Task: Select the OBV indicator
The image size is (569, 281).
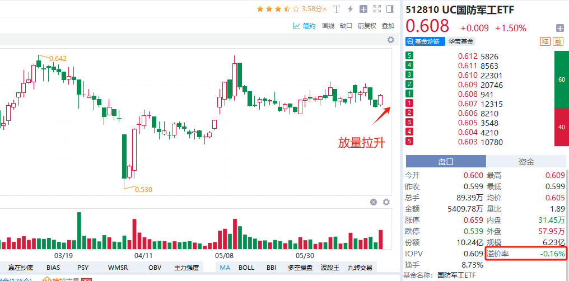Action: tap(155, 268)
